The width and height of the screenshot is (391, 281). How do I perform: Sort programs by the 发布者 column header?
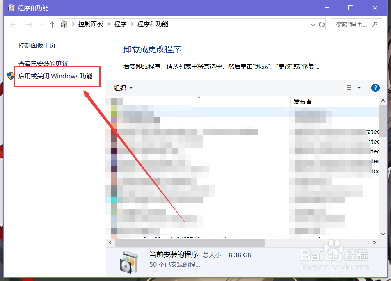pyautogui.click(x=302, y=101)
